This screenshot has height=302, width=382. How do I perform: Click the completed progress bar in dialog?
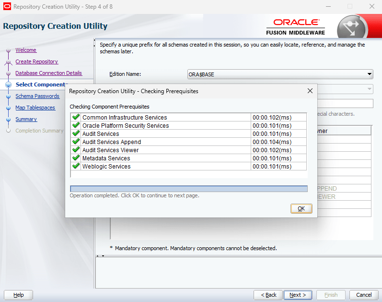pos(189,189)
